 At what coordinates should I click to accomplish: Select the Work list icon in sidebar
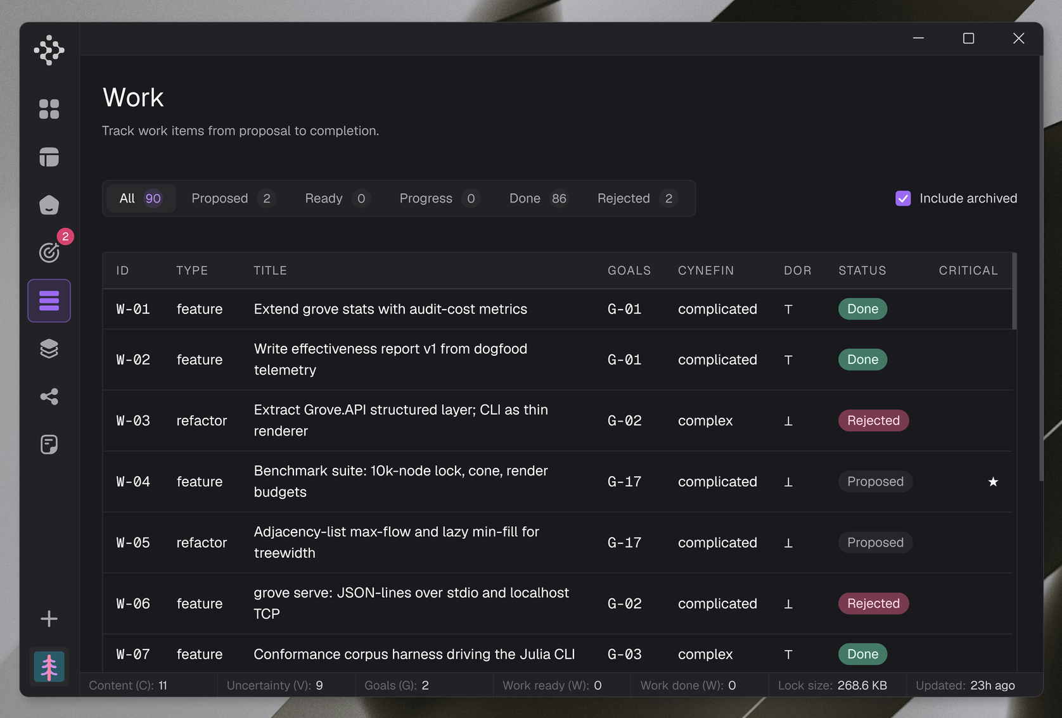click(49, 301)
